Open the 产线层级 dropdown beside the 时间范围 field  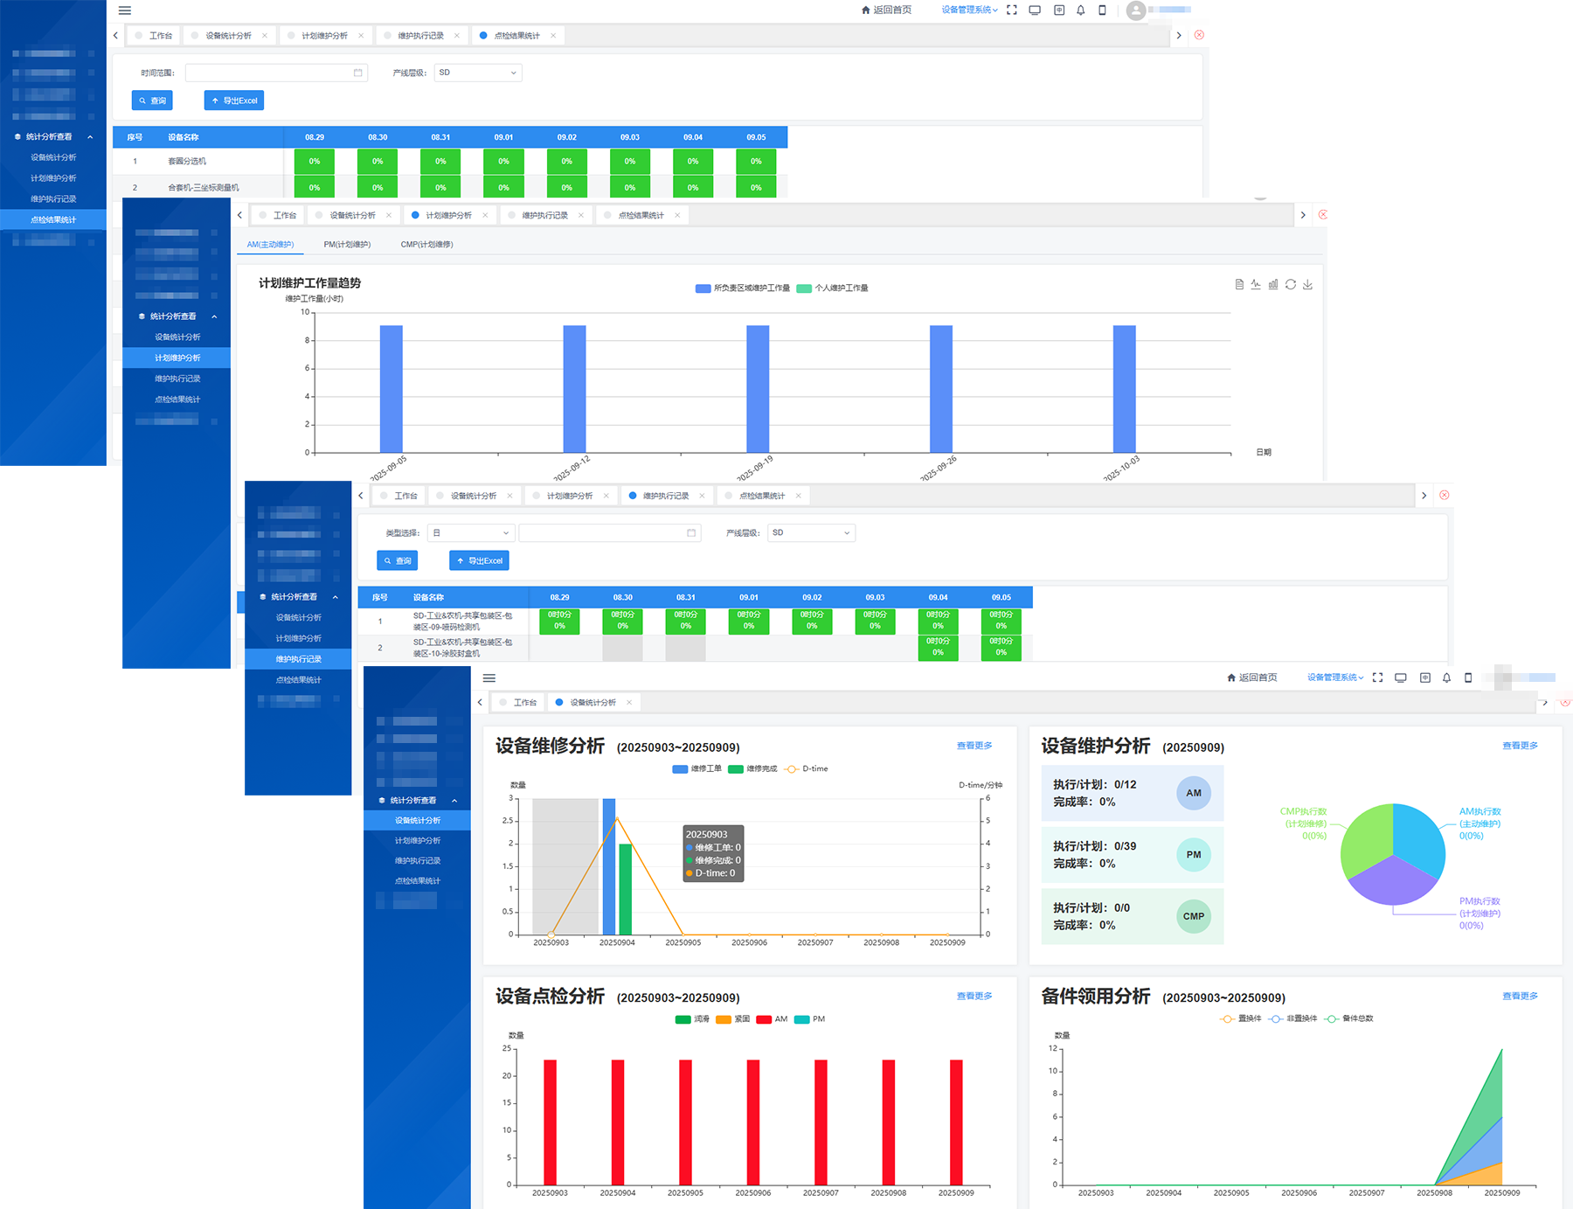coord(477,73)
